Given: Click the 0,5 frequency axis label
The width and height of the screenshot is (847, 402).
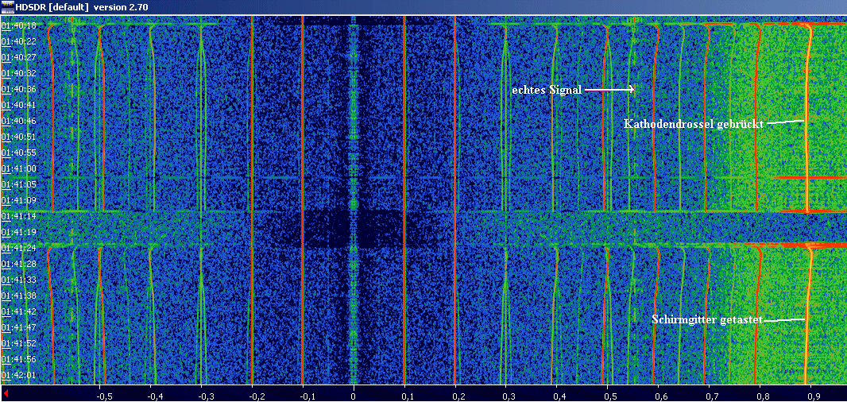Looking at the screenshot, I should 609,396.
